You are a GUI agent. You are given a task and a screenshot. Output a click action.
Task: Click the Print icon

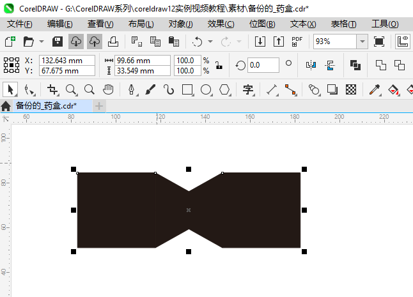pyautogui.click(x=113, y=42)
